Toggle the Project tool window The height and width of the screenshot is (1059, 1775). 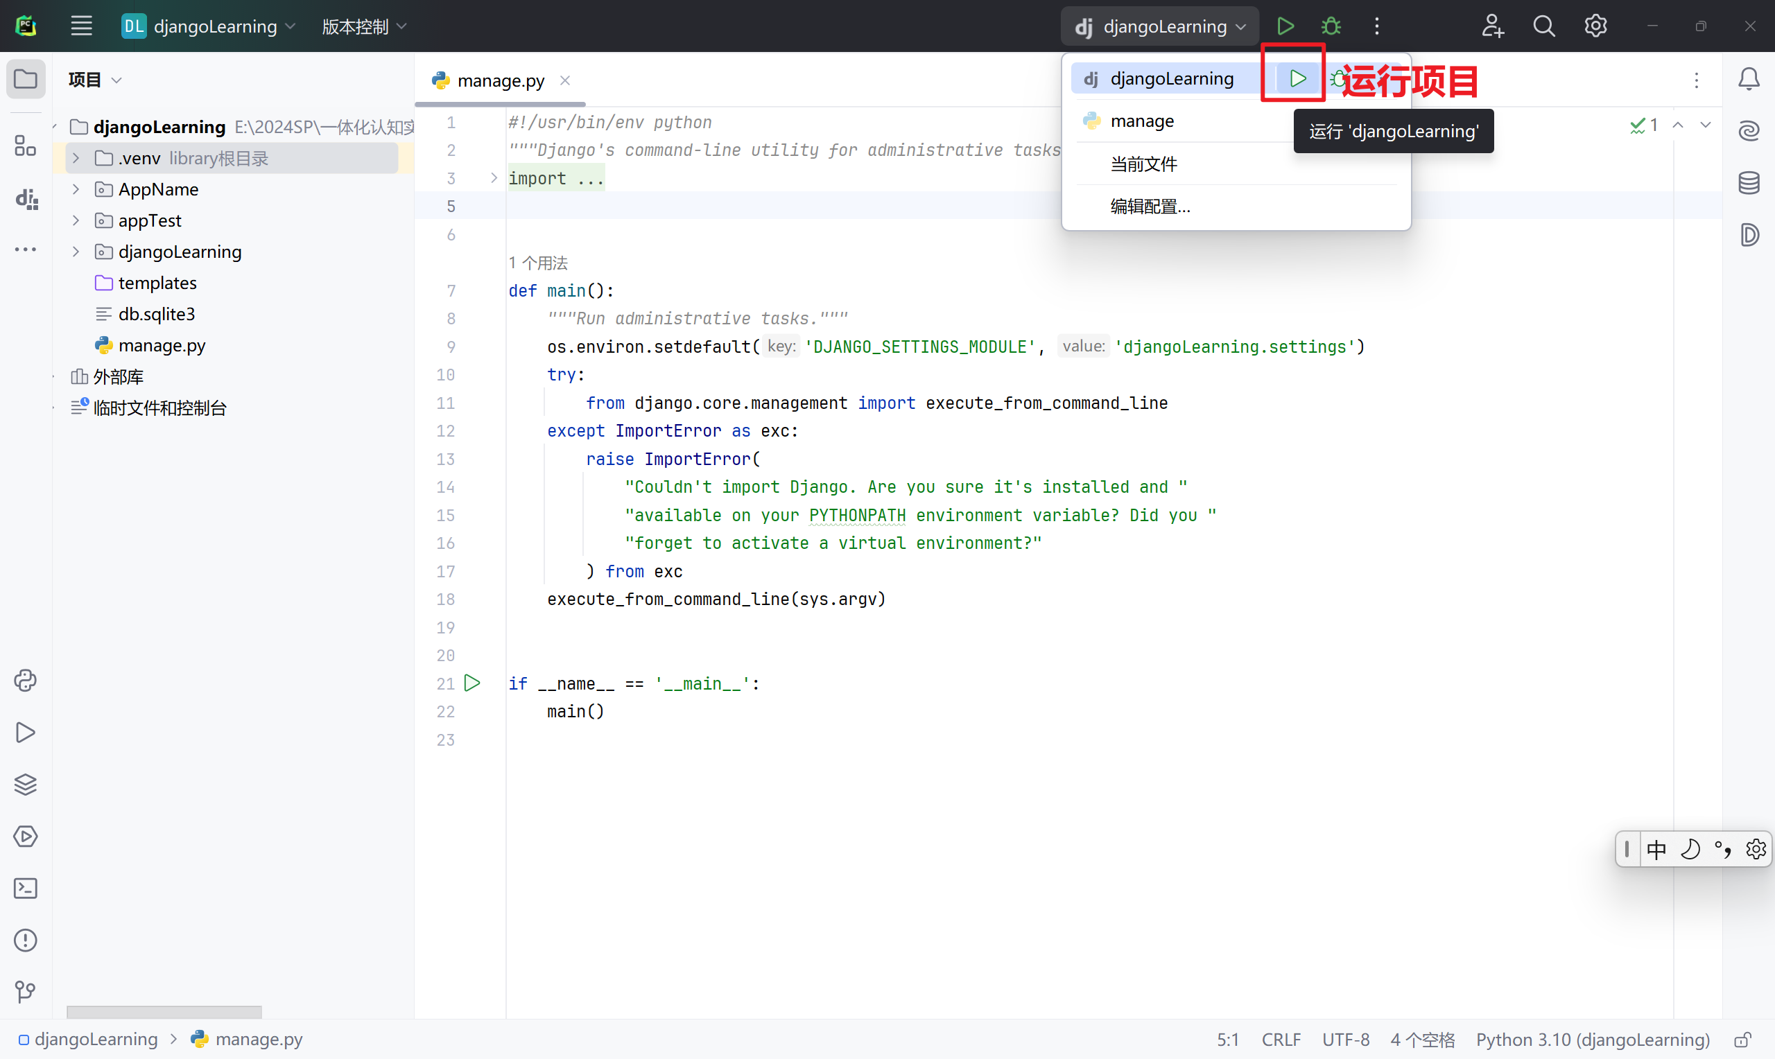coord(26,78)
